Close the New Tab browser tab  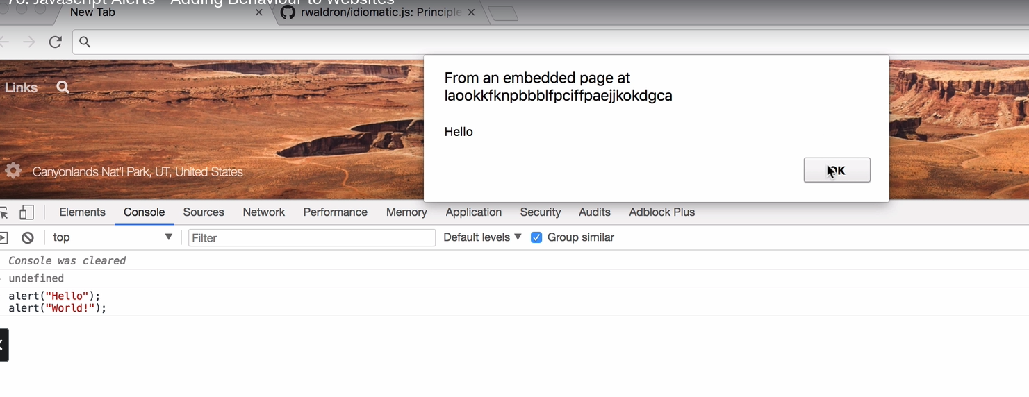pos(259,12)
